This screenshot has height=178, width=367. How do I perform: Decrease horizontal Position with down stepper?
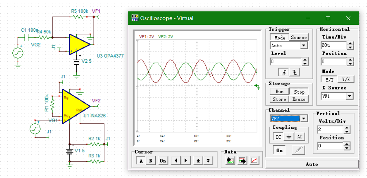(x=350, y=64)
